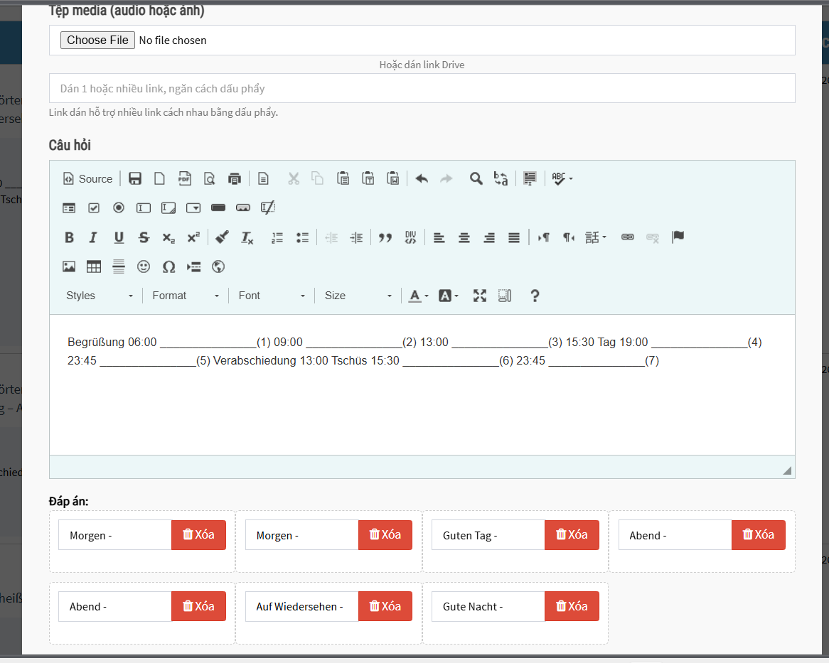The height and width of the screenshot is (663, 829).
Task: Click the Print icon in the toolbar
Action: (x=234, y=178)
